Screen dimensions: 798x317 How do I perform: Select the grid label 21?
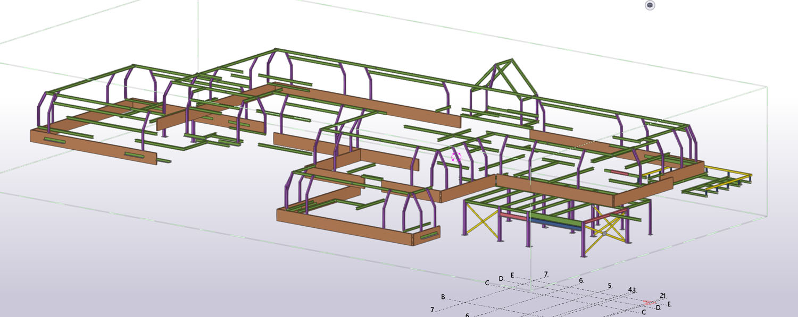[x=663, y=296]
